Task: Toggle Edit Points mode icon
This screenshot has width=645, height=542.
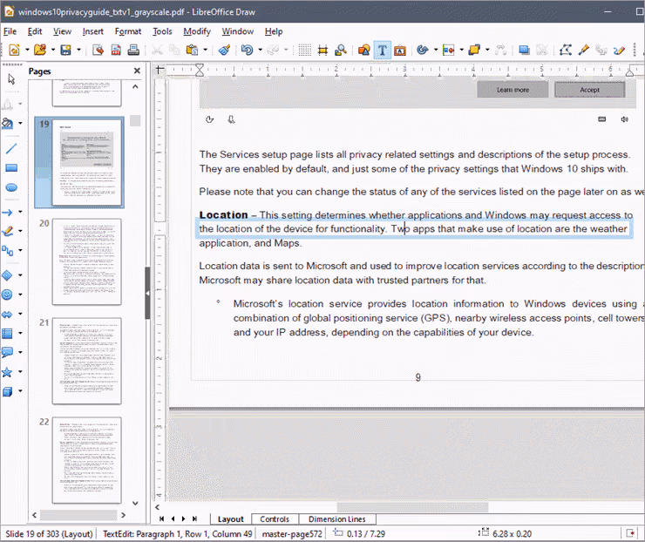Action: (565, 51)
